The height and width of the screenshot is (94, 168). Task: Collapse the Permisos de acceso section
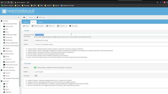point(2,70)
